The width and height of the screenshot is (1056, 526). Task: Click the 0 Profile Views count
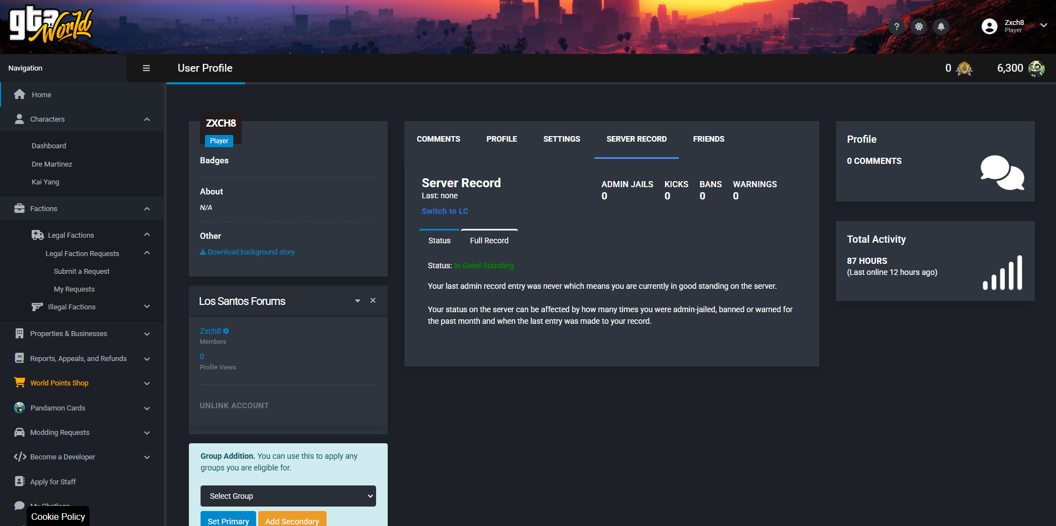tap(202, 357)
